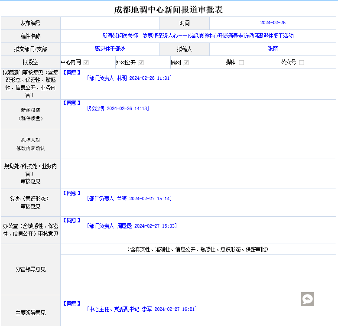Click 【同意】 in the 新闻核稿 row
This screenshot has width=338, height=326.
click(x=71, y=103)
